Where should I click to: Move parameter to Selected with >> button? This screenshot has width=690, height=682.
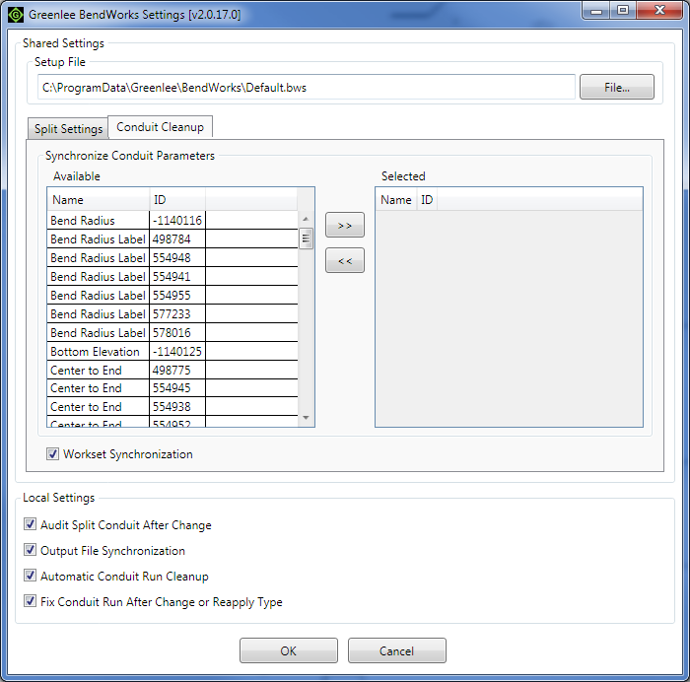pos(345,225)
